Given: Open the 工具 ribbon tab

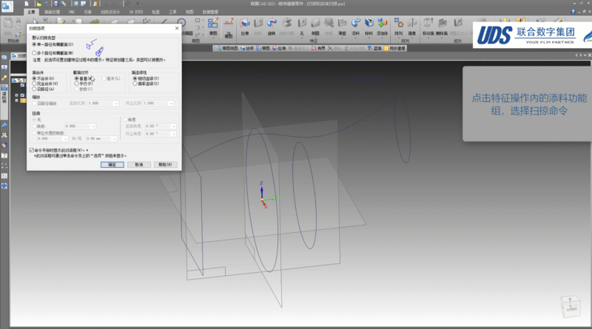Looking at the screenshot, I should tap(172, 13).
